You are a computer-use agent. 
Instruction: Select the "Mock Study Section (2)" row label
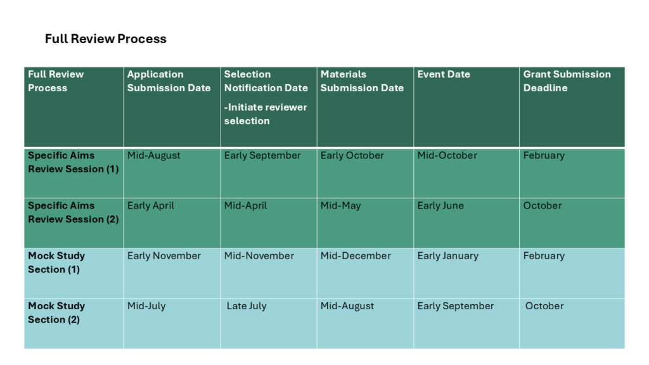point(56,312)
